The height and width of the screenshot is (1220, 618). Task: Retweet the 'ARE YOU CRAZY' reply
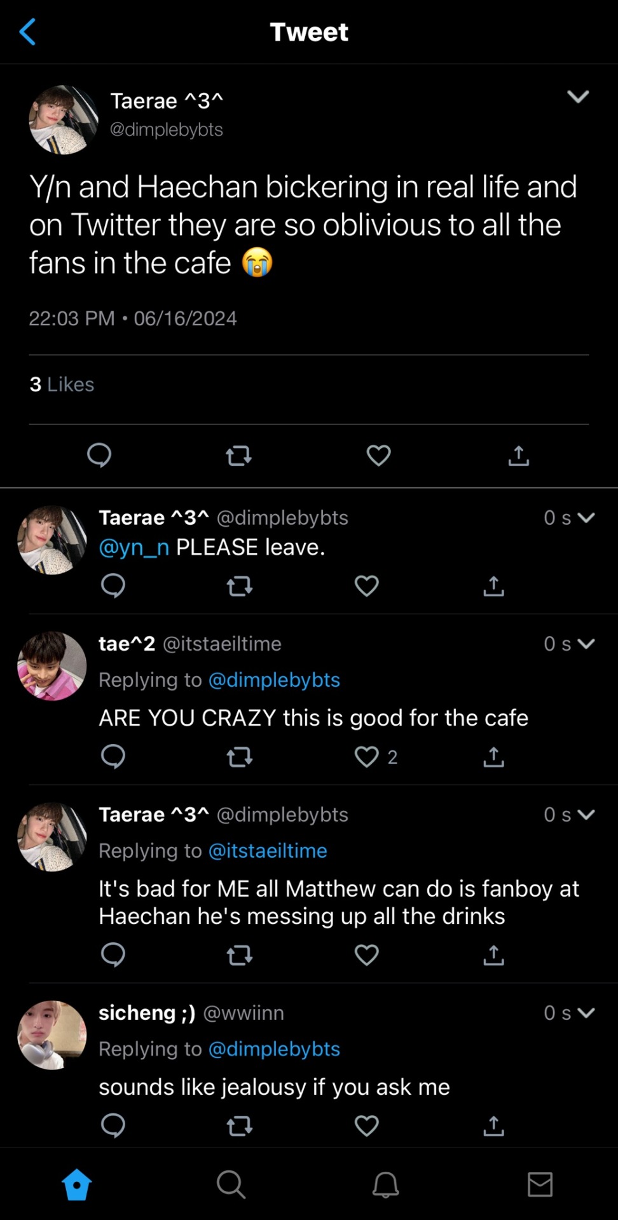[240, 756]
